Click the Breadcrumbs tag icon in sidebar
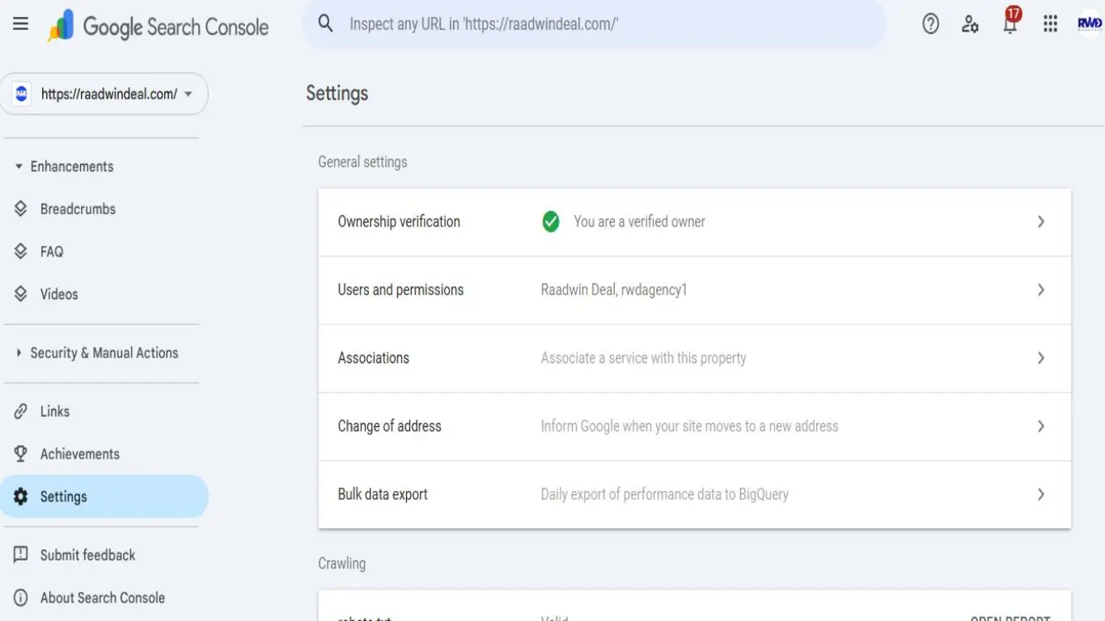 pos(21,209)
